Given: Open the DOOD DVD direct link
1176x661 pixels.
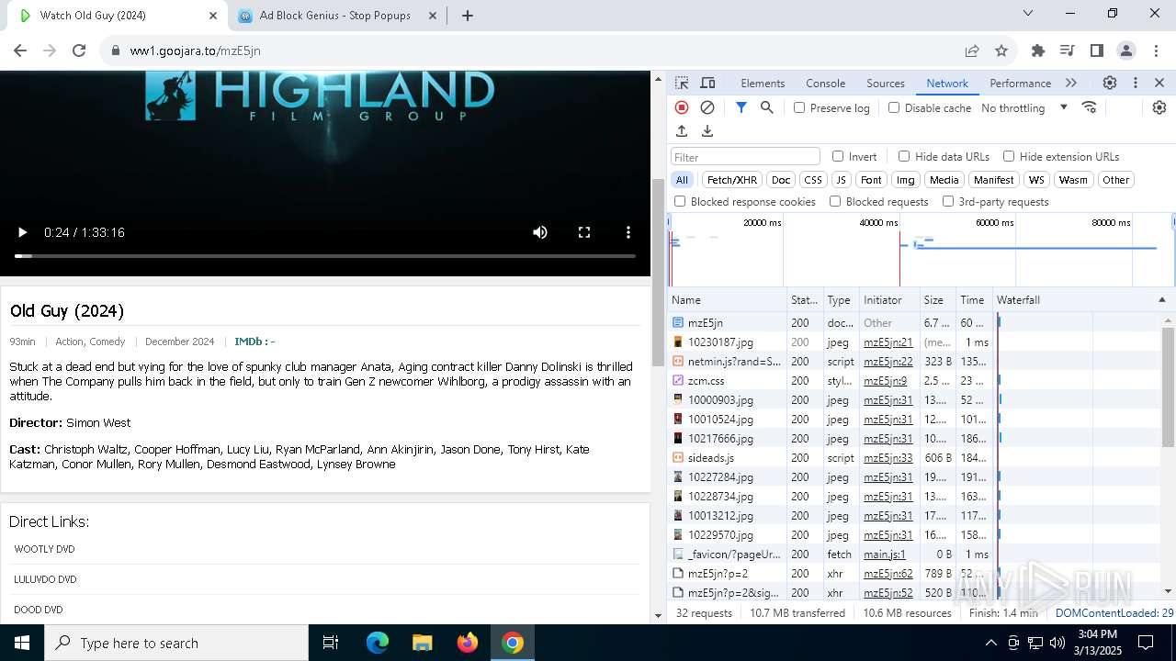Looking at the screenshot, I should click(39, 610).
